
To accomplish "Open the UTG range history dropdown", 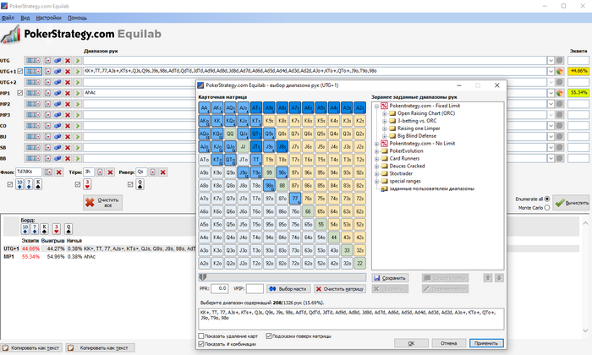I will [x=551, y=60].
